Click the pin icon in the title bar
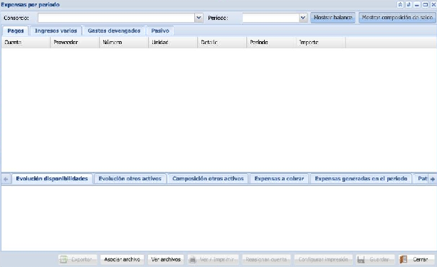The image size is (437, 267). point(409,4)
